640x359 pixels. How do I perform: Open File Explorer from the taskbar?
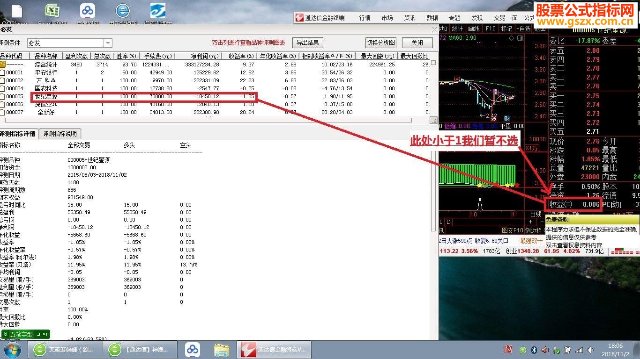[x=221, y=350]
